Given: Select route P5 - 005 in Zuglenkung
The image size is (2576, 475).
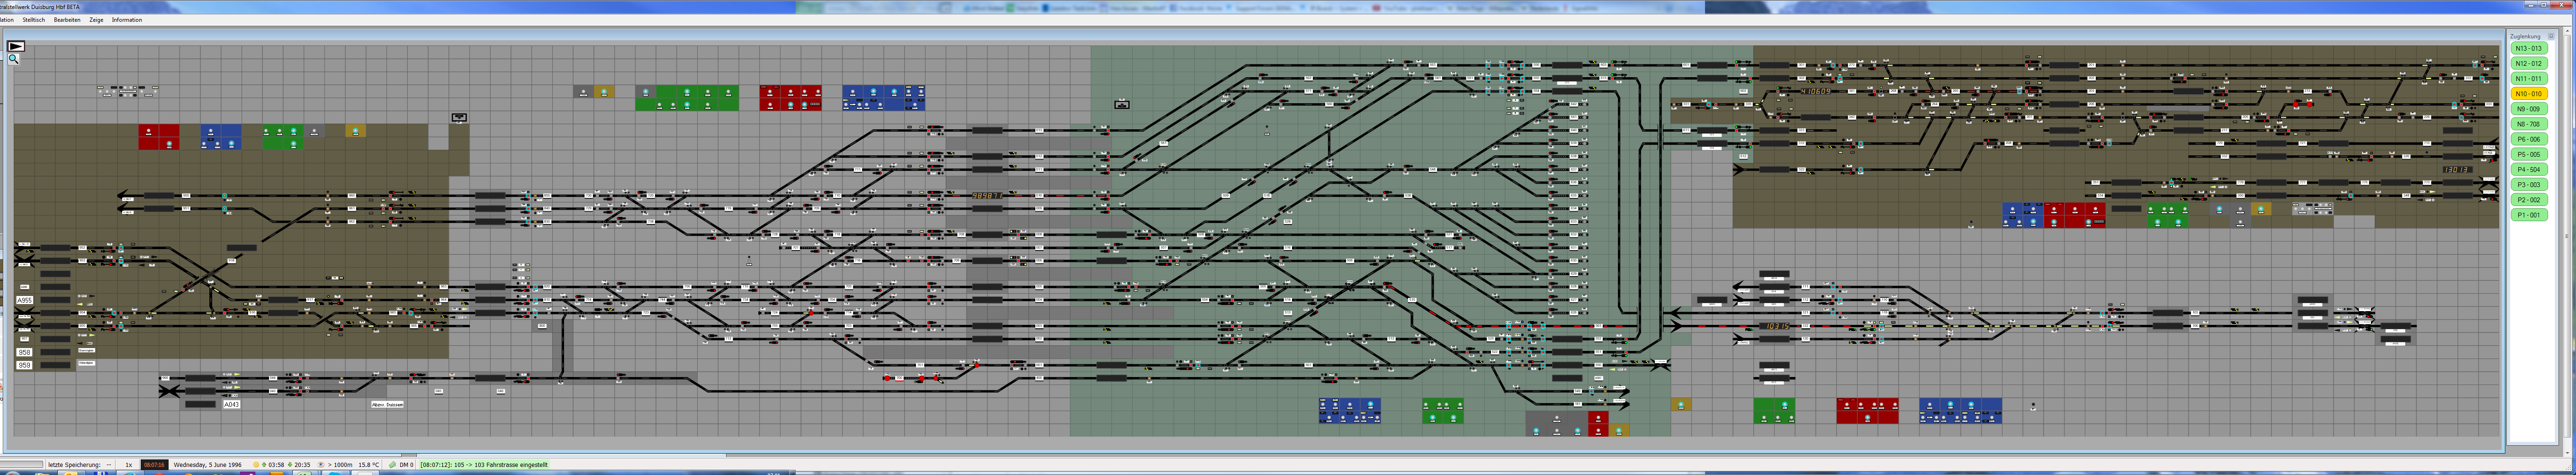Looking at the screenshot, I should coord(2529,154).
